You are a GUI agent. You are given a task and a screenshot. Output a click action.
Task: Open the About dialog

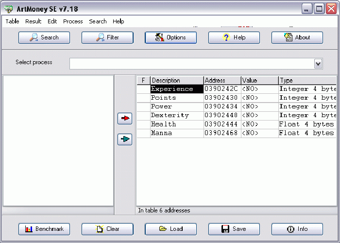pyautogui.click(x=297, y=37)
